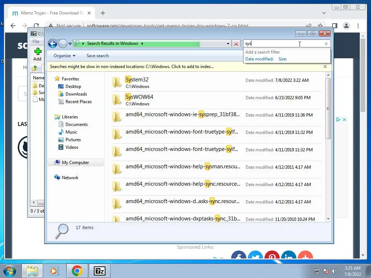Open the Documents library
The image size is (371, 278).
(x=76, y=125)
